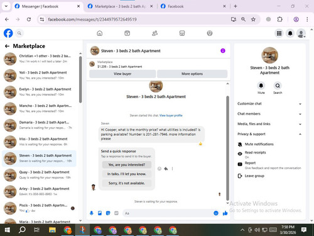Open the Marketplace storefront icon
The width and height of the screenshot is (314, 236).
point(182,33)
